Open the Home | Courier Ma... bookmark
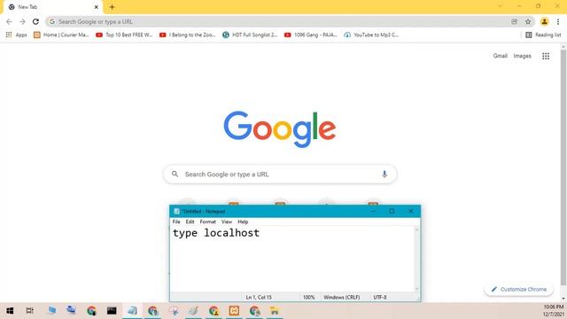The width and height of the screenshot is (567, 319). (x=61, y=35)
